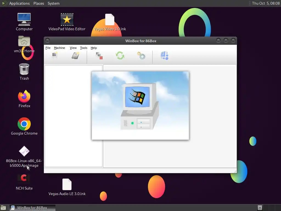Click the WinBox for 86Box taskbar button
281x211 pixels.
click(x=32, y=208)
